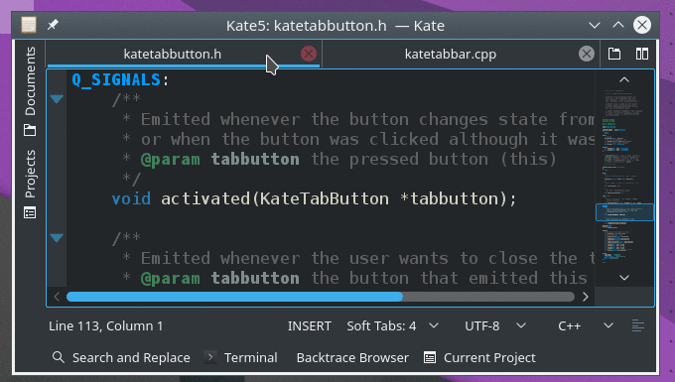Open the Documents sidebar panel

click(x=30, y=91)
